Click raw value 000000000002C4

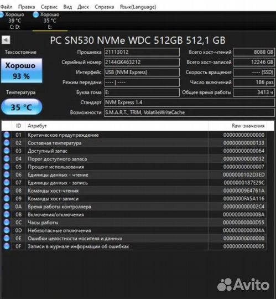(x=244, y=207)
